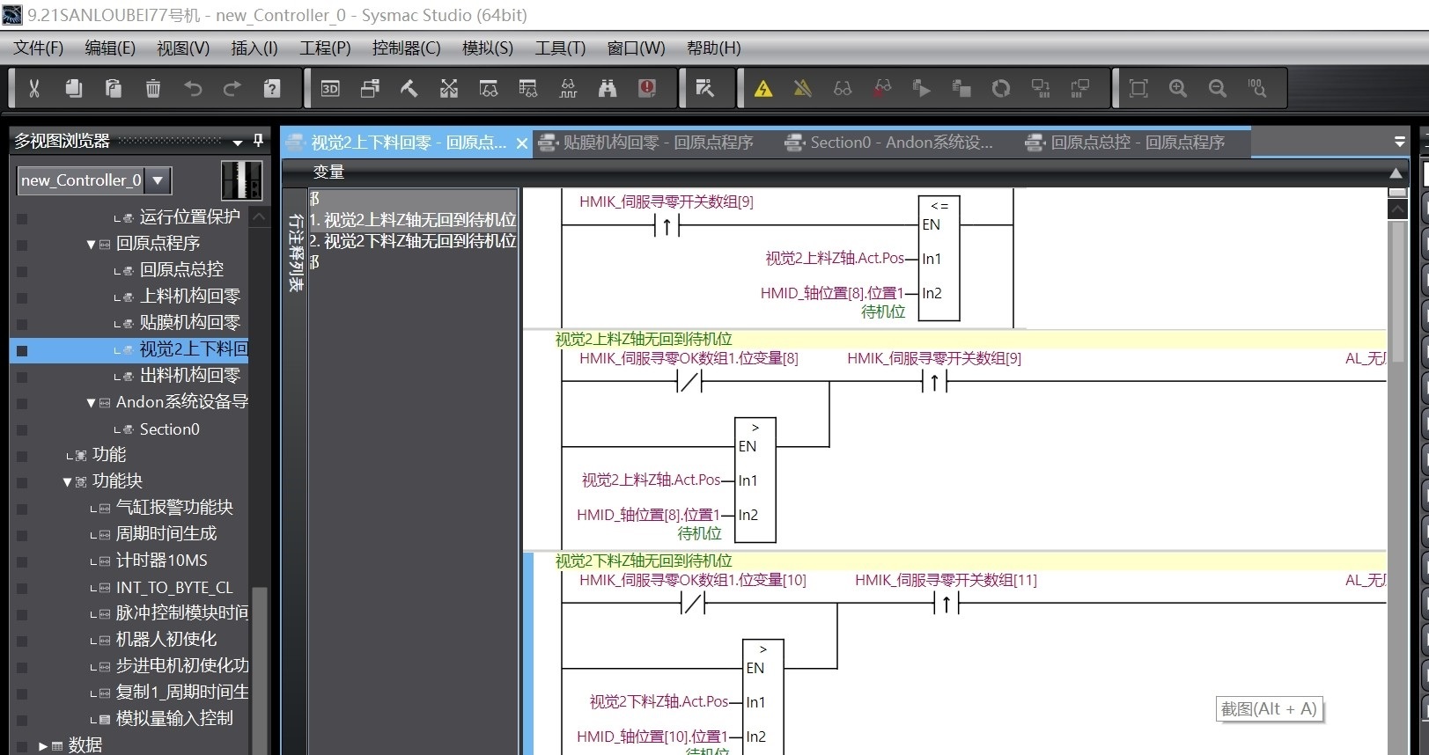Open the new_Controller_0 dropdown
Viewport: 1429px width, 755px height.
pos(158,180)
